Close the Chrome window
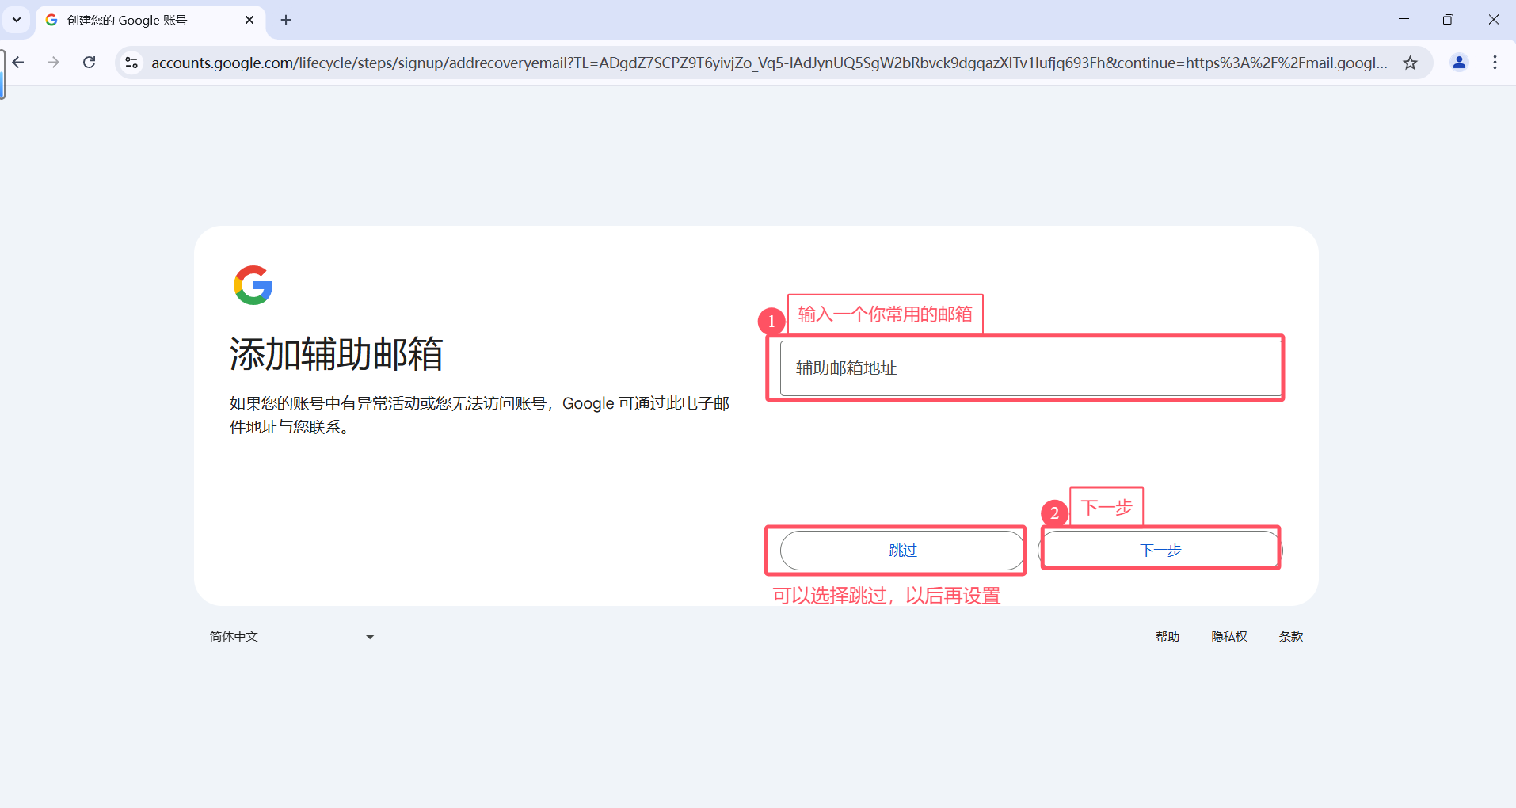Viewport: 1516px width, 808px height. (x=1494, y=20)
